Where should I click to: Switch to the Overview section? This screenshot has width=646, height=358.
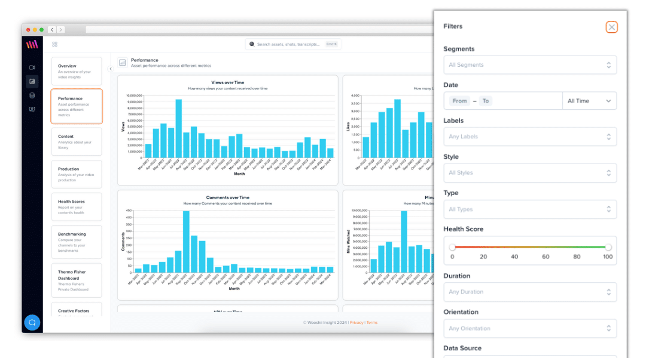click(77, 71)
